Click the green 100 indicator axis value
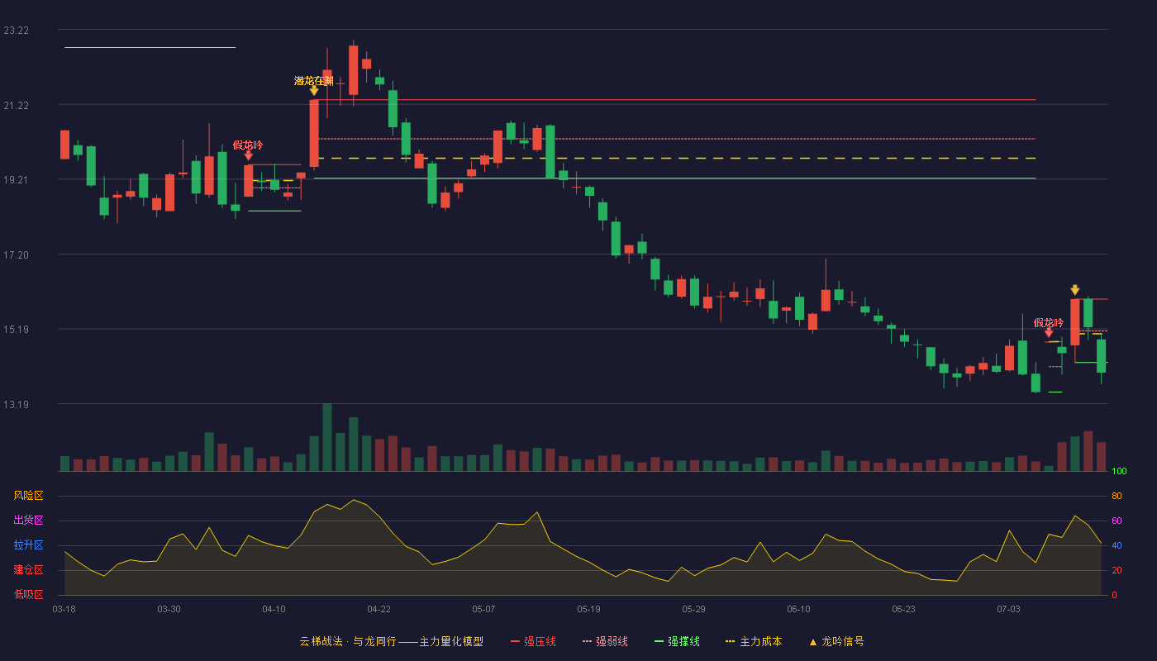This screenshot has width=1157, height=661. 1119,472
